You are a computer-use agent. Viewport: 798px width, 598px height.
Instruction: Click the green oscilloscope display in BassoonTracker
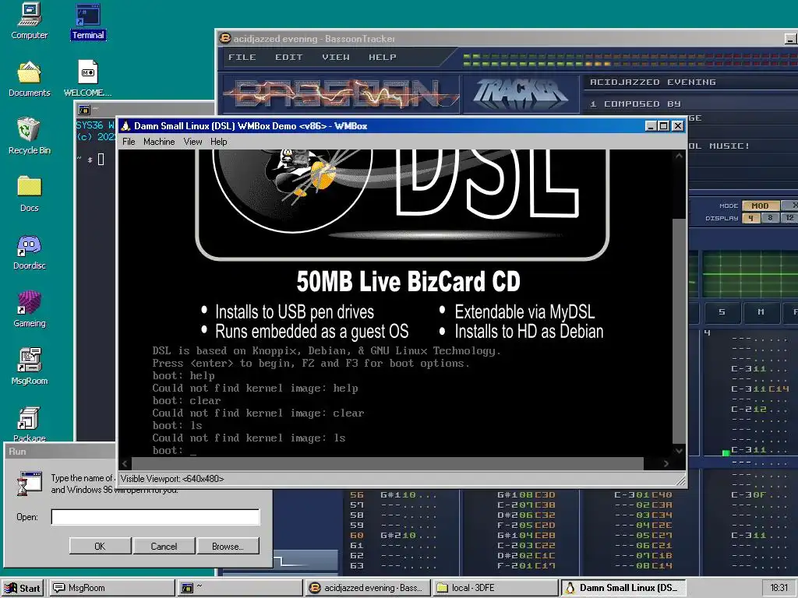[x=750, y=275]
